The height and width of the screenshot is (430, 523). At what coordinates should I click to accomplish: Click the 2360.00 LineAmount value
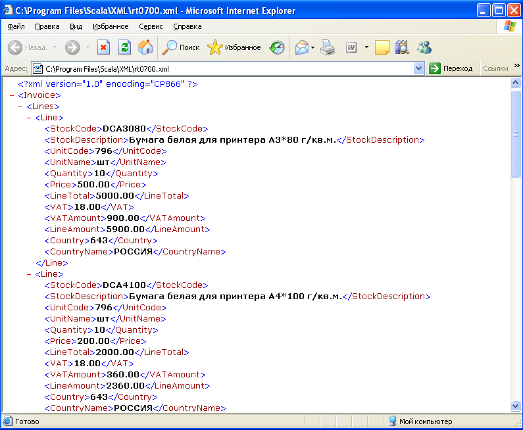[x=125, y=386]
